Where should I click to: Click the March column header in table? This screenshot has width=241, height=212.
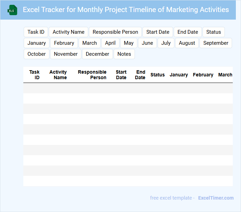(x=225, y=75)
